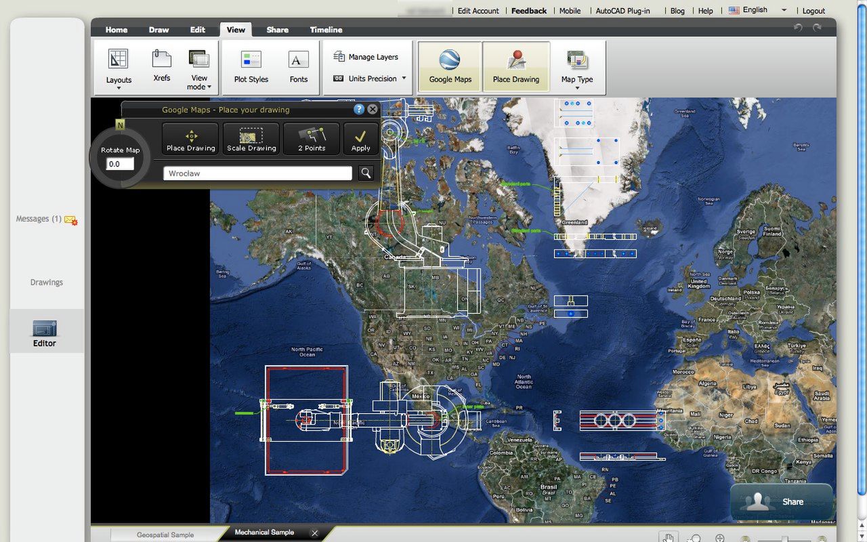Toggle the pan hand tool at the bottom

coord(669,537)
